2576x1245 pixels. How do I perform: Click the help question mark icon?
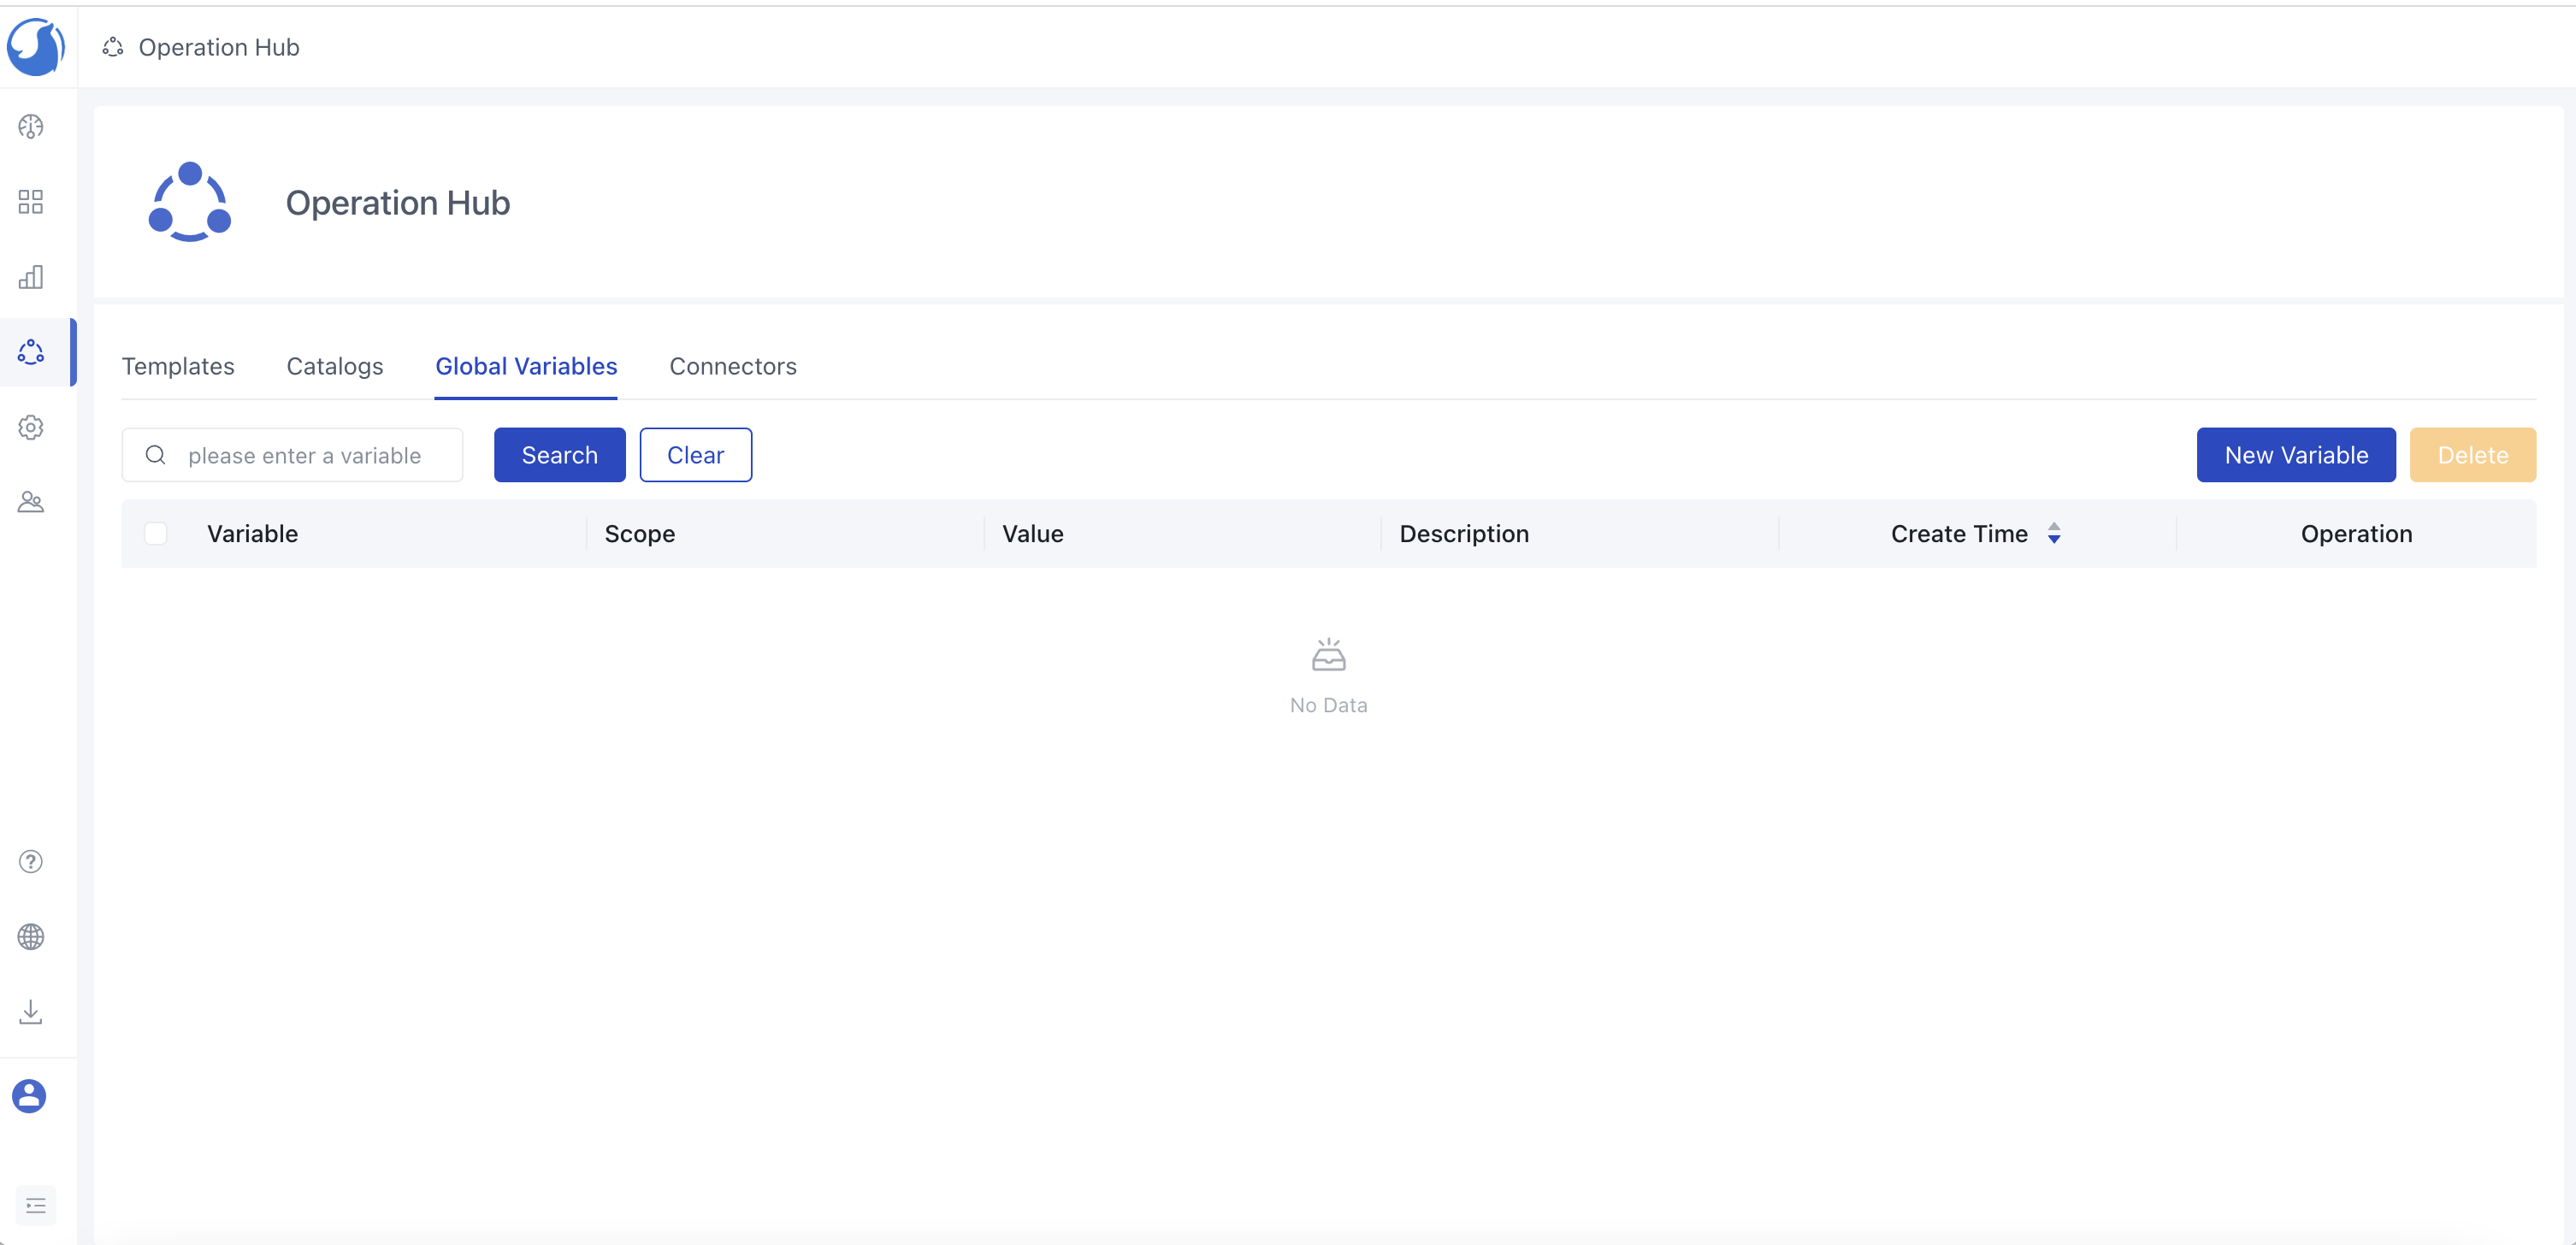click(31, 861)
